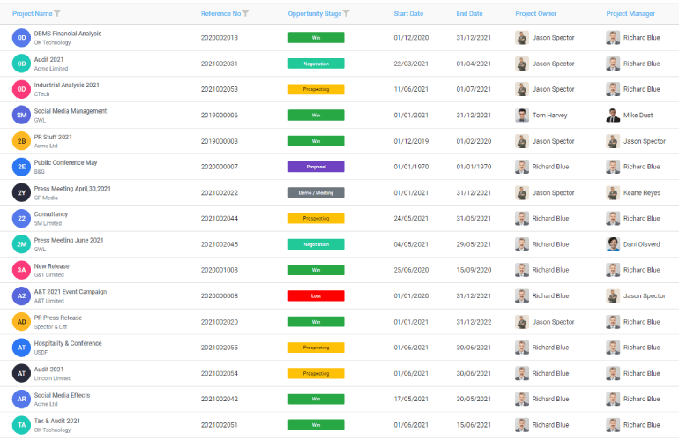Open Press Meeting April,30,2021 project name

coord(72,189)
